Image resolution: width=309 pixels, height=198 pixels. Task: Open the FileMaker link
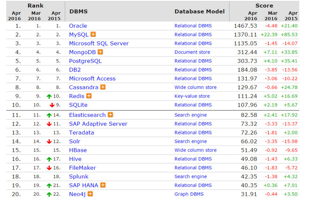click(x=82, y=168)
